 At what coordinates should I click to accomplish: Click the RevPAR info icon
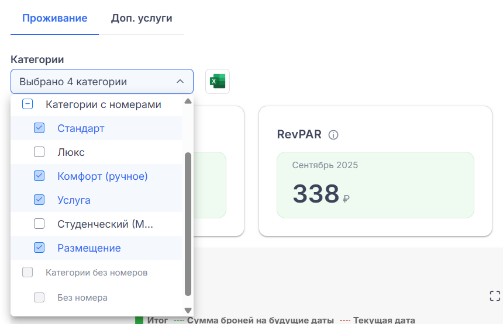(333, 135)
